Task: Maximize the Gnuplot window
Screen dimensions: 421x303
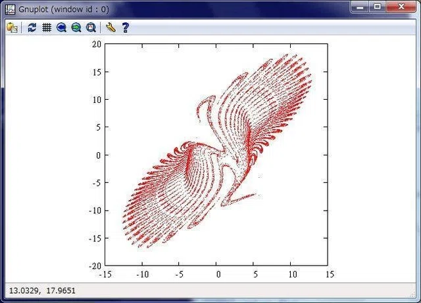Action: pyautogui.click(x=377, y=7)
